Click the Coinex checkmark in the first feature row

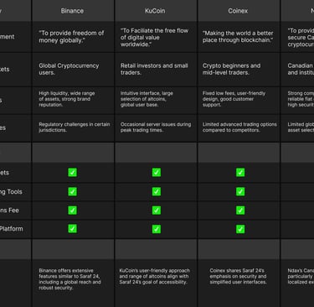[240, 172]
